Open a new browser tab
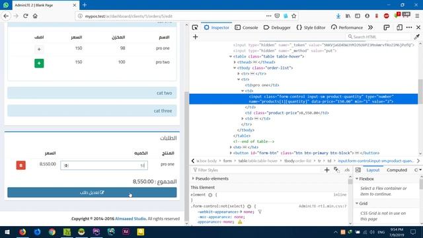Screen dimensions: 423x238 point(85,5)
